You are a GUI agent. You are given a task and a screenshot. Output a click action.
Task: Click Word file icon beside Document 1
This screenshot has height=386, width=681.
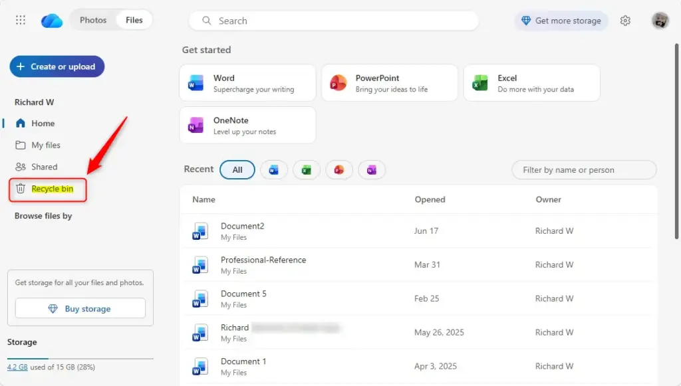point(200,367)
